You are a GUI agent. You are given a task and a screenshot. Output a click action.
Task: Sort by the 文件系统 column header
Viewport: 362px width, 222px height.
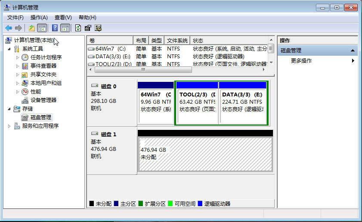pos(177,41)
